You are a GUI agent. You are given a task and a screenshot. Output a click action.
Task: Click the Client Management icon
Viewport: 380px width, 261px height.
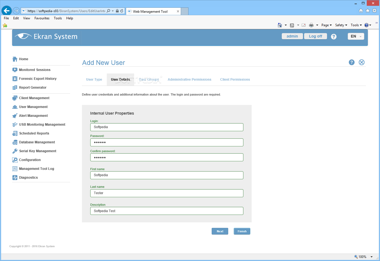click(x=15, y=98)
